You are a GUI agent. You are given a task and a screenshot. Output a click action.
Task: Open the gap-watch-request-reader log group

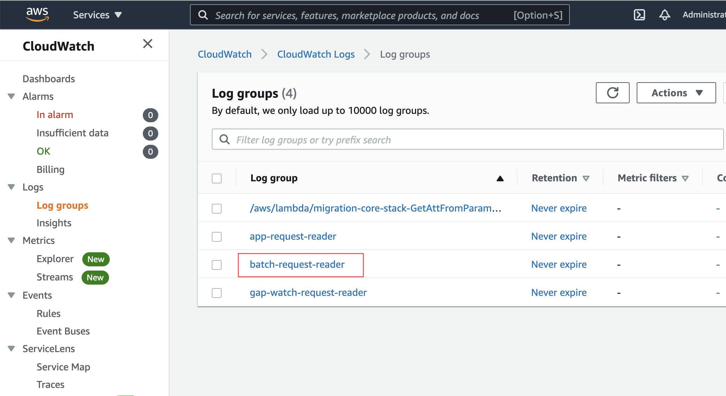coord(308,293)
